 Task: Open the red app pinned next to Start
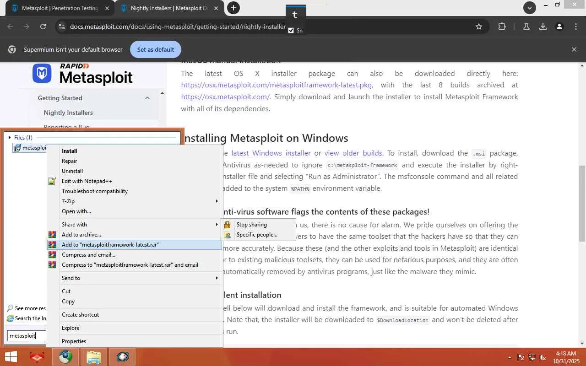[x=37, y=357]
